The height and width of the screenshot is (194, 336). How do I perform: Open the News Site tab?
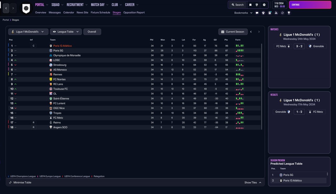[x=82, y=12]
